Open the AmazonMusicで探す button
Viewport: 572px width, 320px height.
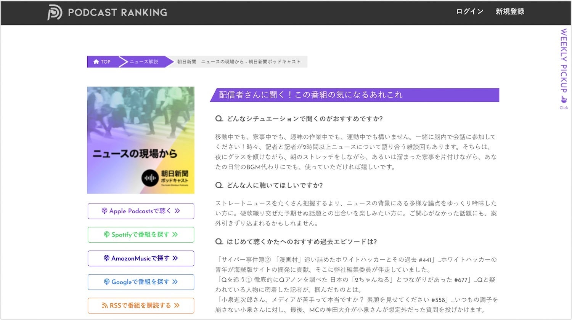(141, 258)
